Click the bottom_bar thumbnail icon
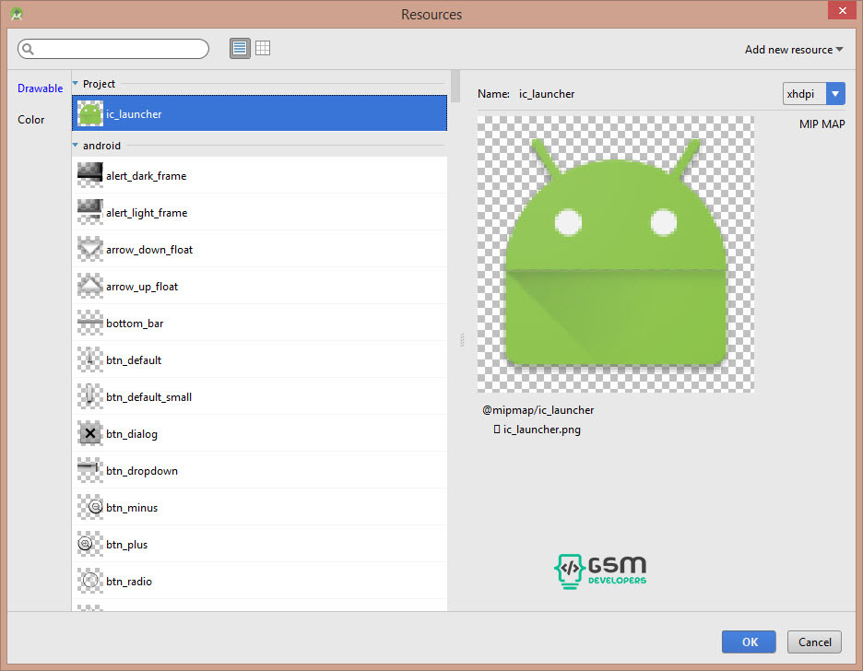This screenshot has height=671, width=863. 90,323
